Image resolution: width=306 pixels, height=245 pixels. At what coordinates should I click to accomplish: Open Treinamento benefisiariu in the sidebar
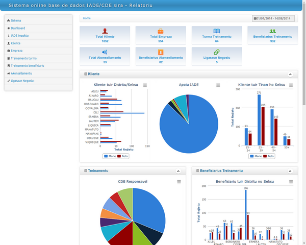pyautogui.click(x=28, y=66)
